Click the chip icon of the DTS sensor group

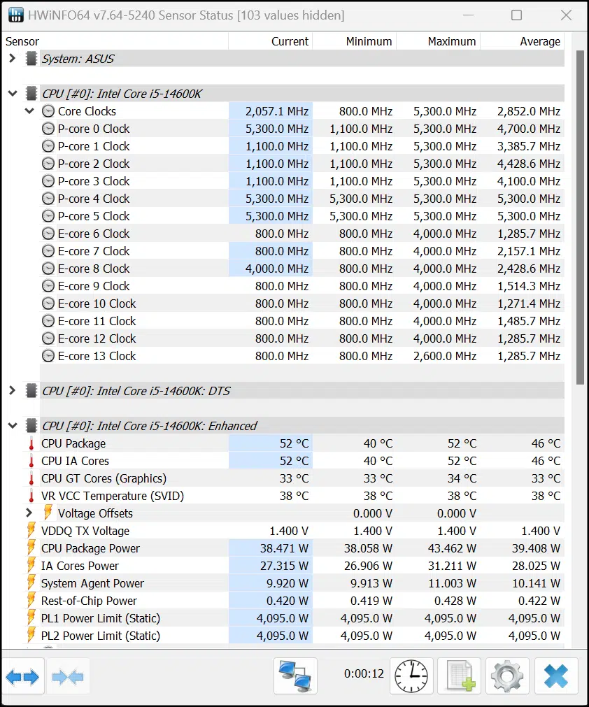point(31,391)
